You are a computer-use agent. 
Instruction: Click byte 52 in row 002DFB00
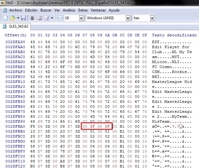[33, 77]
